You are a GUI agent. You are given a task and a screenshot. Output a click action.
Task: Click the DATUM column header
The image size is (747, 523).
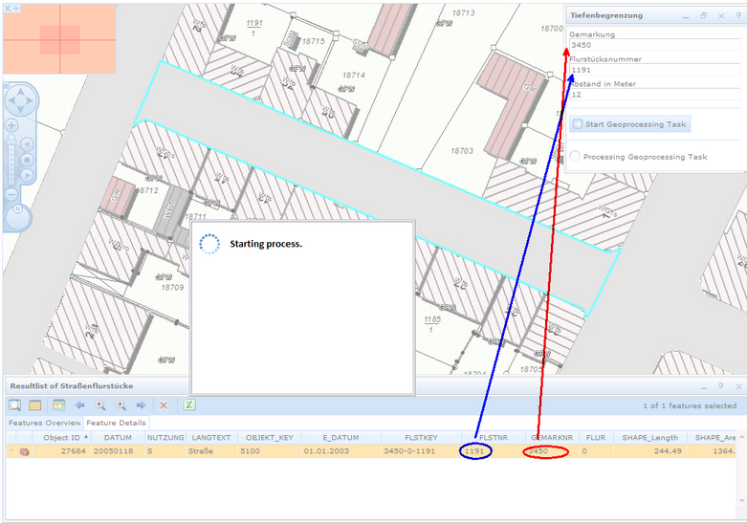coord(118,437)
